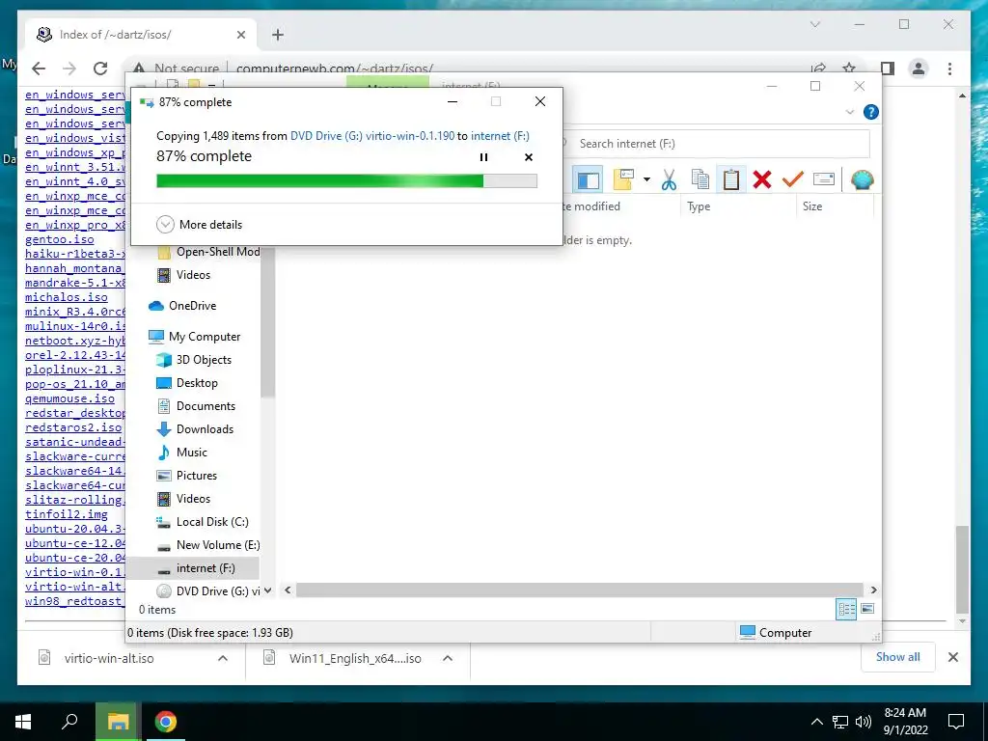Expand More details in copy dialog
This screenshot has width=988, height=741.
pyautogui.click(x=199, y=224)
